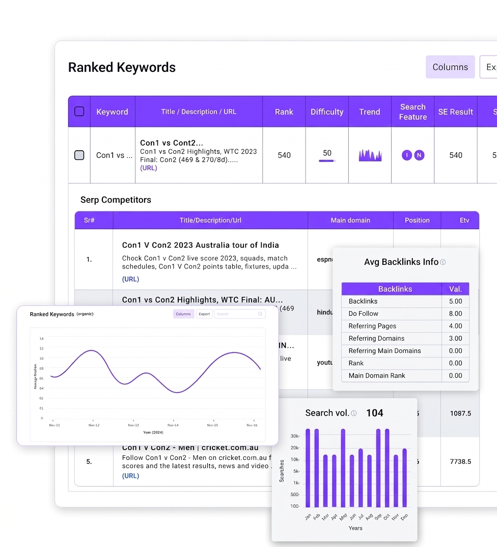Image resolution: width=497 pixels, height=547 pixels.
Task: Click Export in the Ranked Keywords organic card
Action: (x=204, y=314)
